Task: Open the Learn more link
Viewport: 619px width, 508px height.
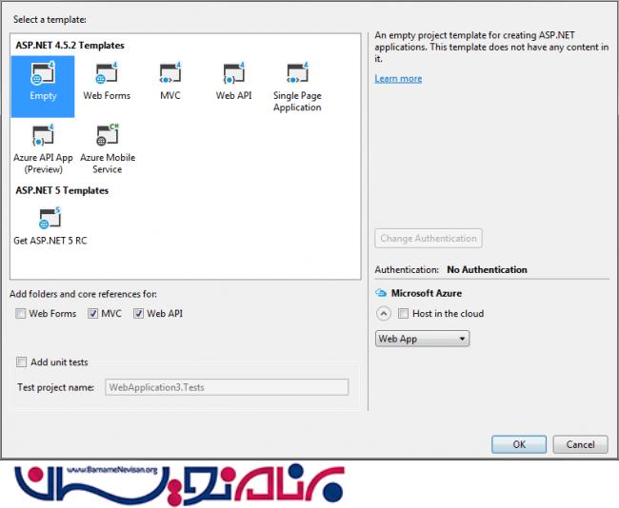Action: pos(398,79)
